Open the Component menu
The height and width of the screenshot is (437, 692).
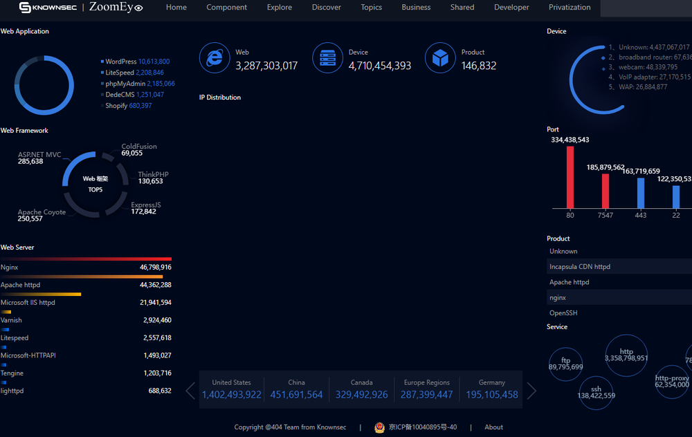pos(226,7)
